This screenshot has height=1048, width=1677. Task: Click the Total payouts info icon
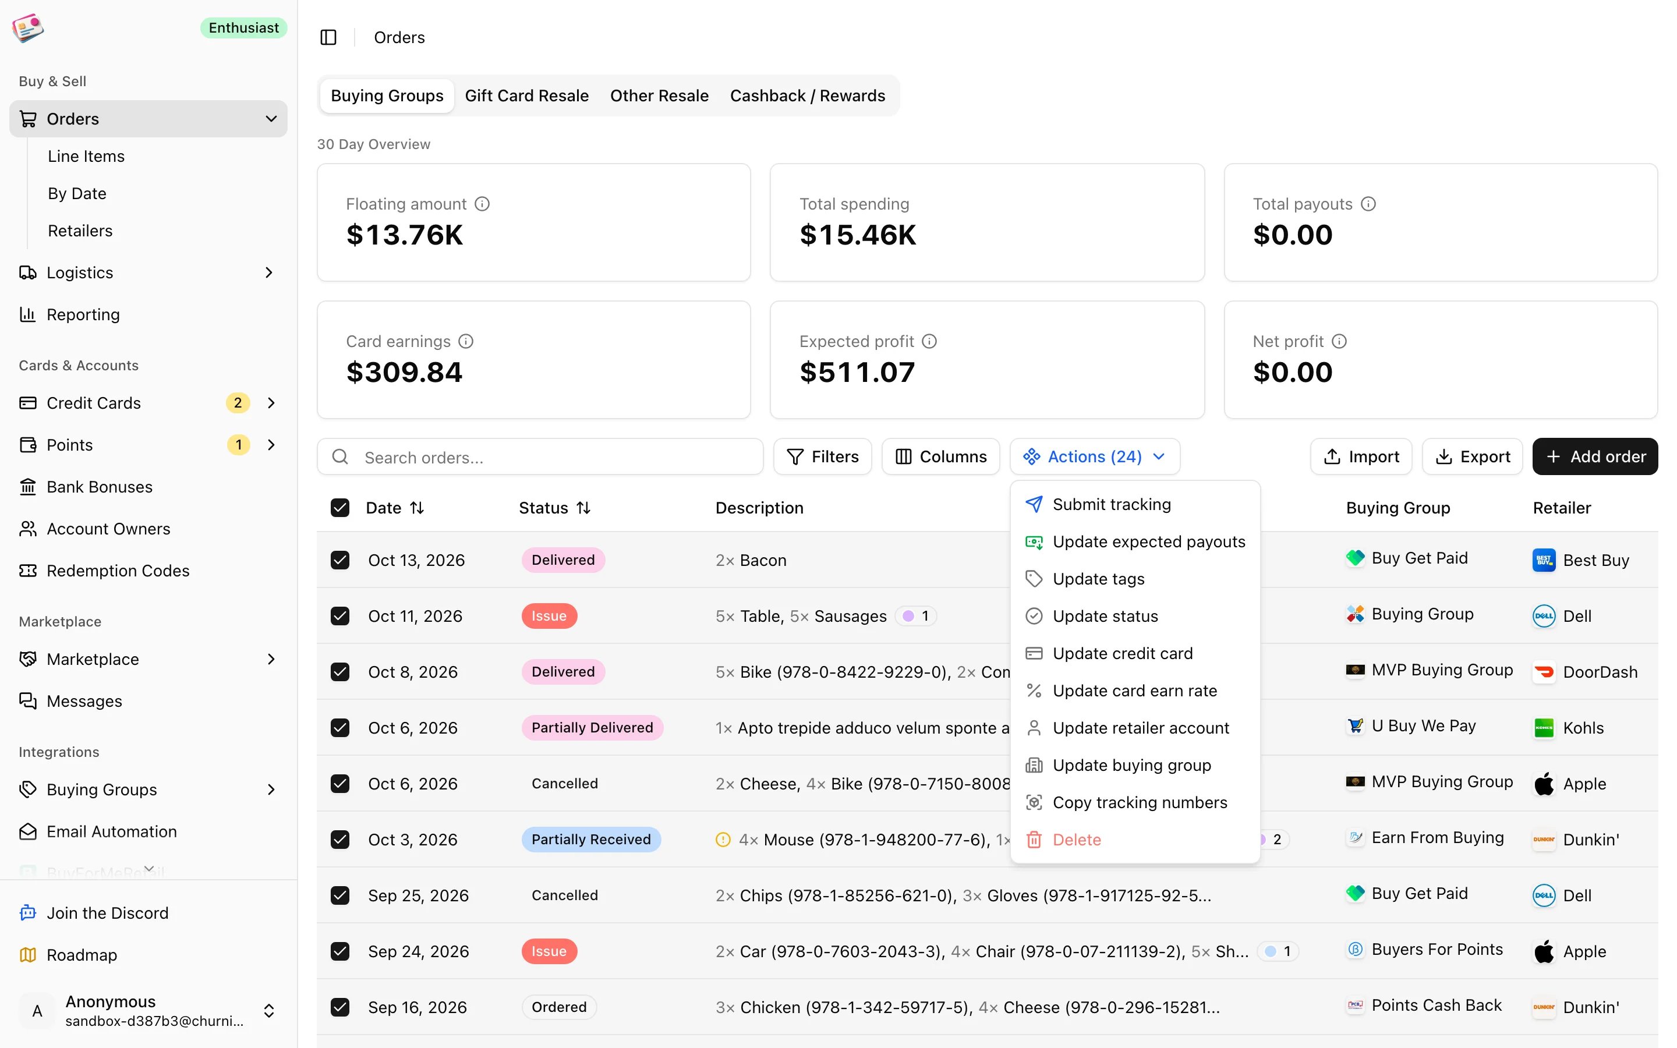pos(1368,204)
